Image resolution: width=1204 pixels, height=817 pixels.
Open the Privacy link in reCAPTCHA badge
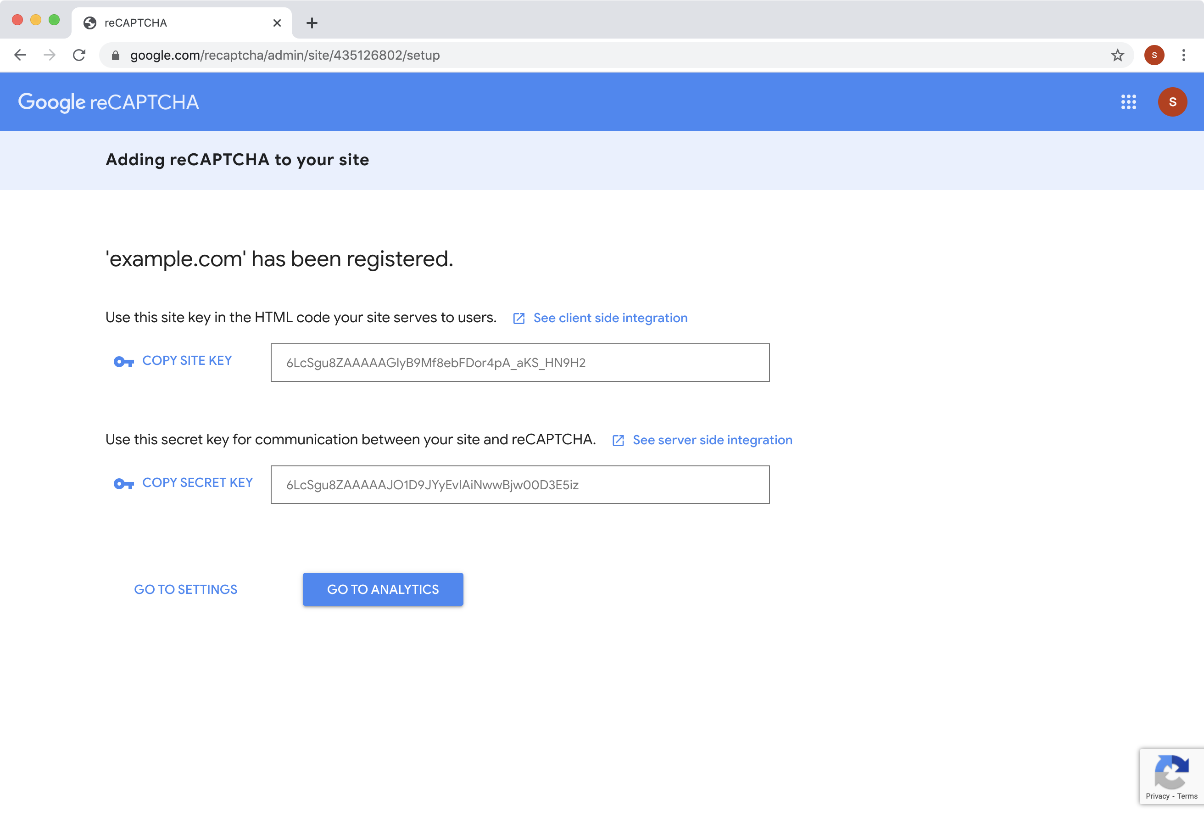(1157, 796)
